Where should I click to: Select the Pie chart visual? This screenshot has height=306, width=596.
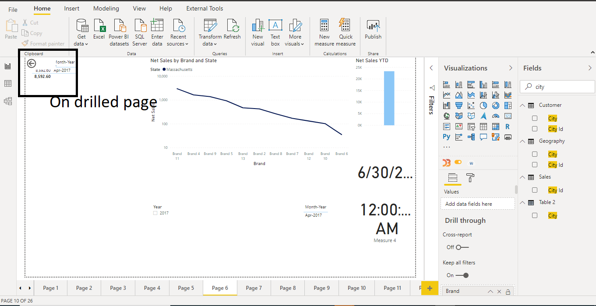483,106
